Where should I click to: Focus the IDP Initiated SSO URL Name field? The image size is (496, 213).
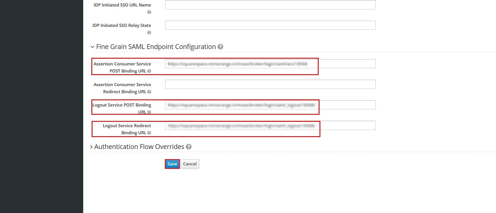click(x=270, y=5)
